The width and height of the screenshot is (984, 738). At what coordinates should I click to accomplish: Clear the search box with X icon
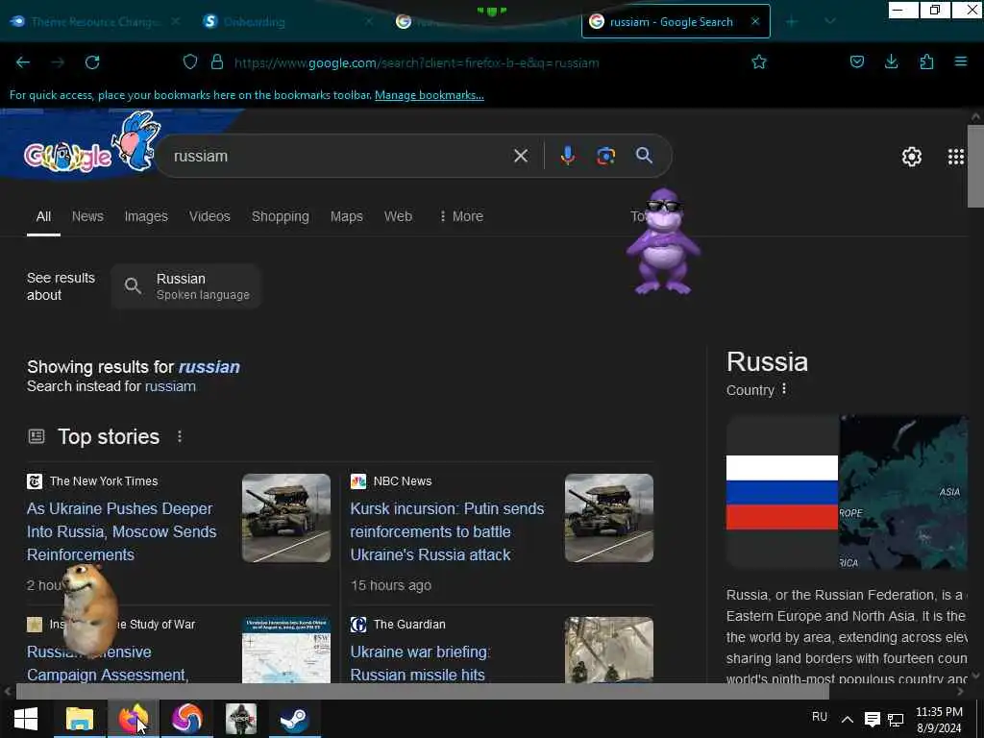(521, 156)
